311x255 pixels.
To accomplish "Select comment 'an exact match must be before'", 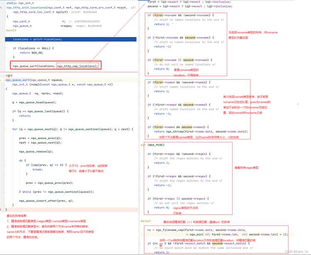I will point(204,248).
